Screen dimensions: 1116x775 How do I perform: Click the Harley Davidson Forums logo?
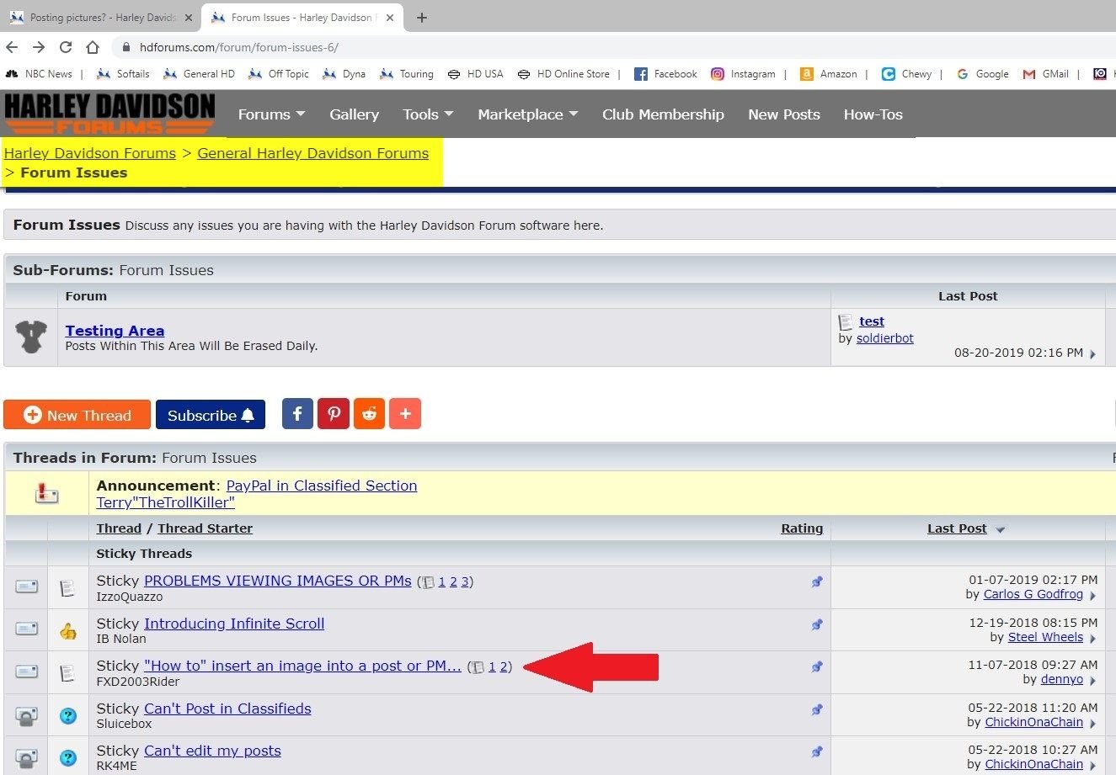(x=109, y=114)
